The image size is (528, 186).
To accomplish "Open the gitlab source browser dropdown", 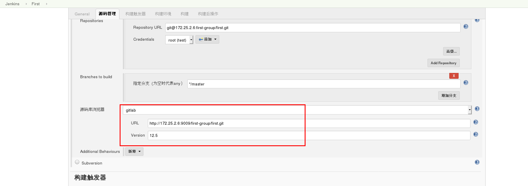I will pos(297,110).
